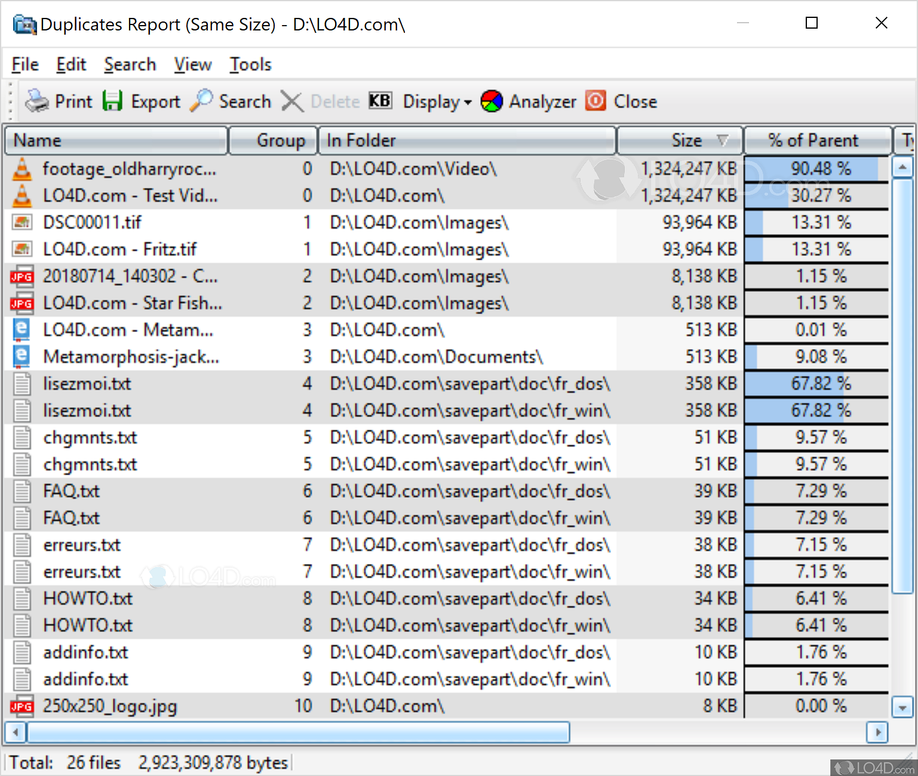Click the Close button on the toolbar
Viewport: 918px width, 776px height.
[621, 101]
